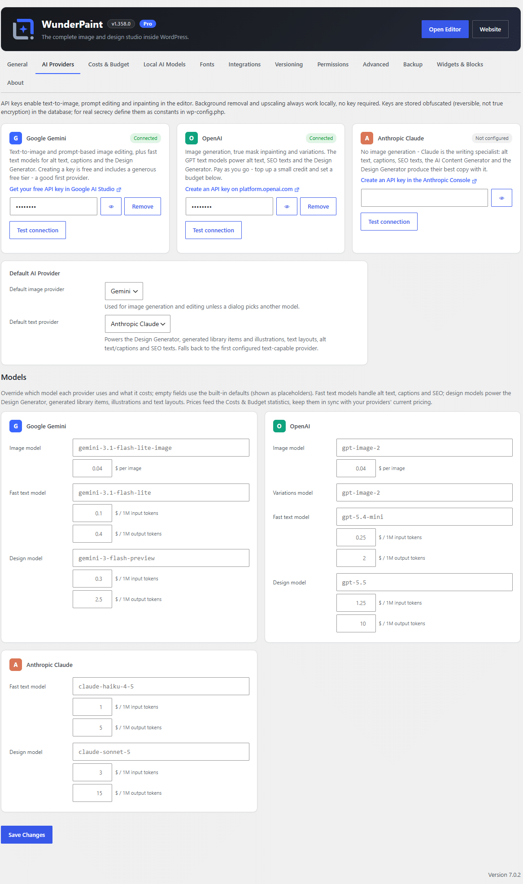Click the OpenAI Image model gpt-image-2 field
The image size is (523, 884).
coord(424,448)
